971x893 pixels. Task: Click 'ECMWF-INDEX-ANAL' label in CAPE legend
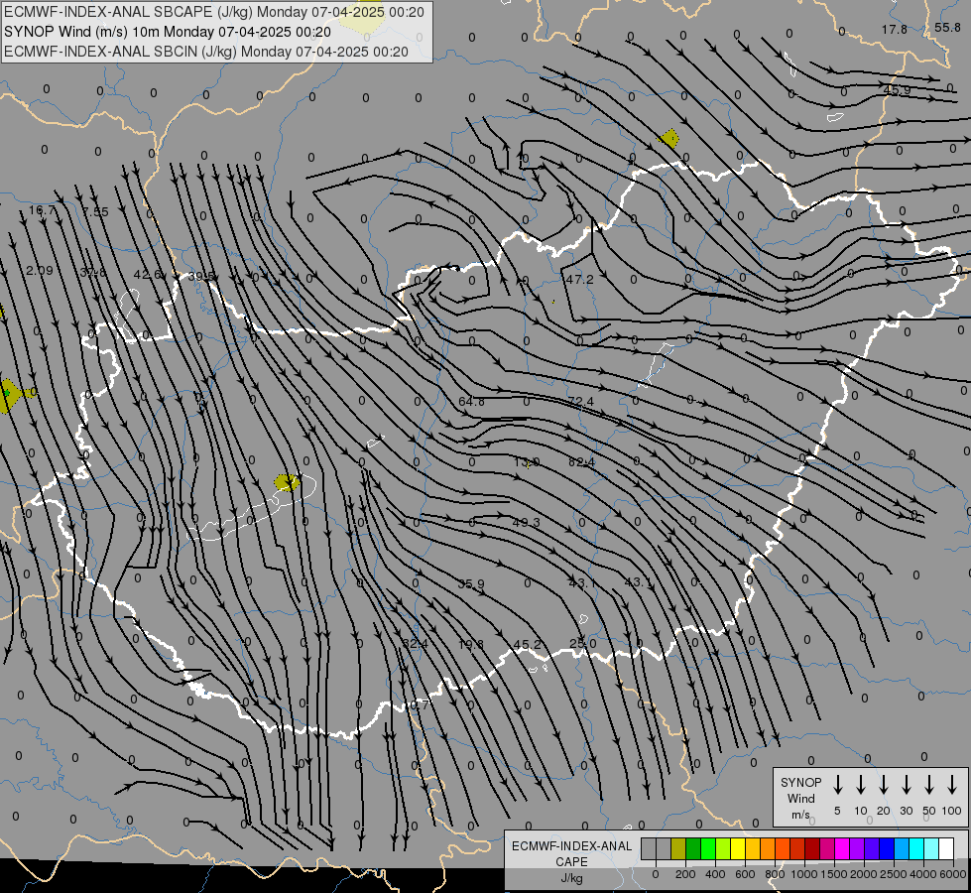tap(571, 846)
